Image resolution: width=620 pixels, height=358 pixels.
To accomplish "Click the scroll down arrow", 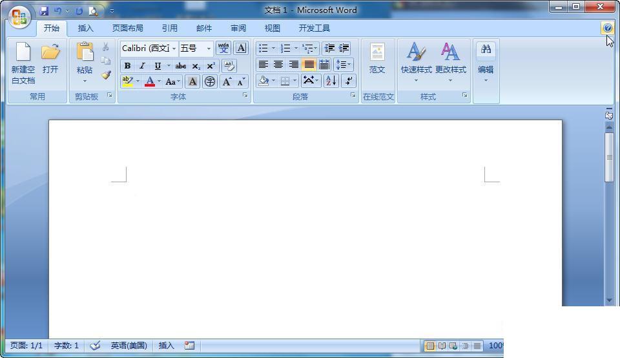I will [x=609, y=300].
